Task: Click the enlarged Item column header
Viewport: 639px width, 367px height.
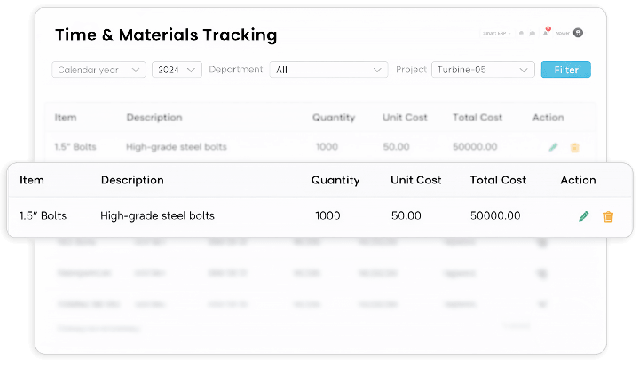Action: (32, 180)
